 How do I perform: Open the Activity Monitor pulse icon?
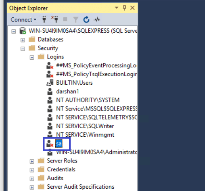pyautogui.click(x=97, y=20)
